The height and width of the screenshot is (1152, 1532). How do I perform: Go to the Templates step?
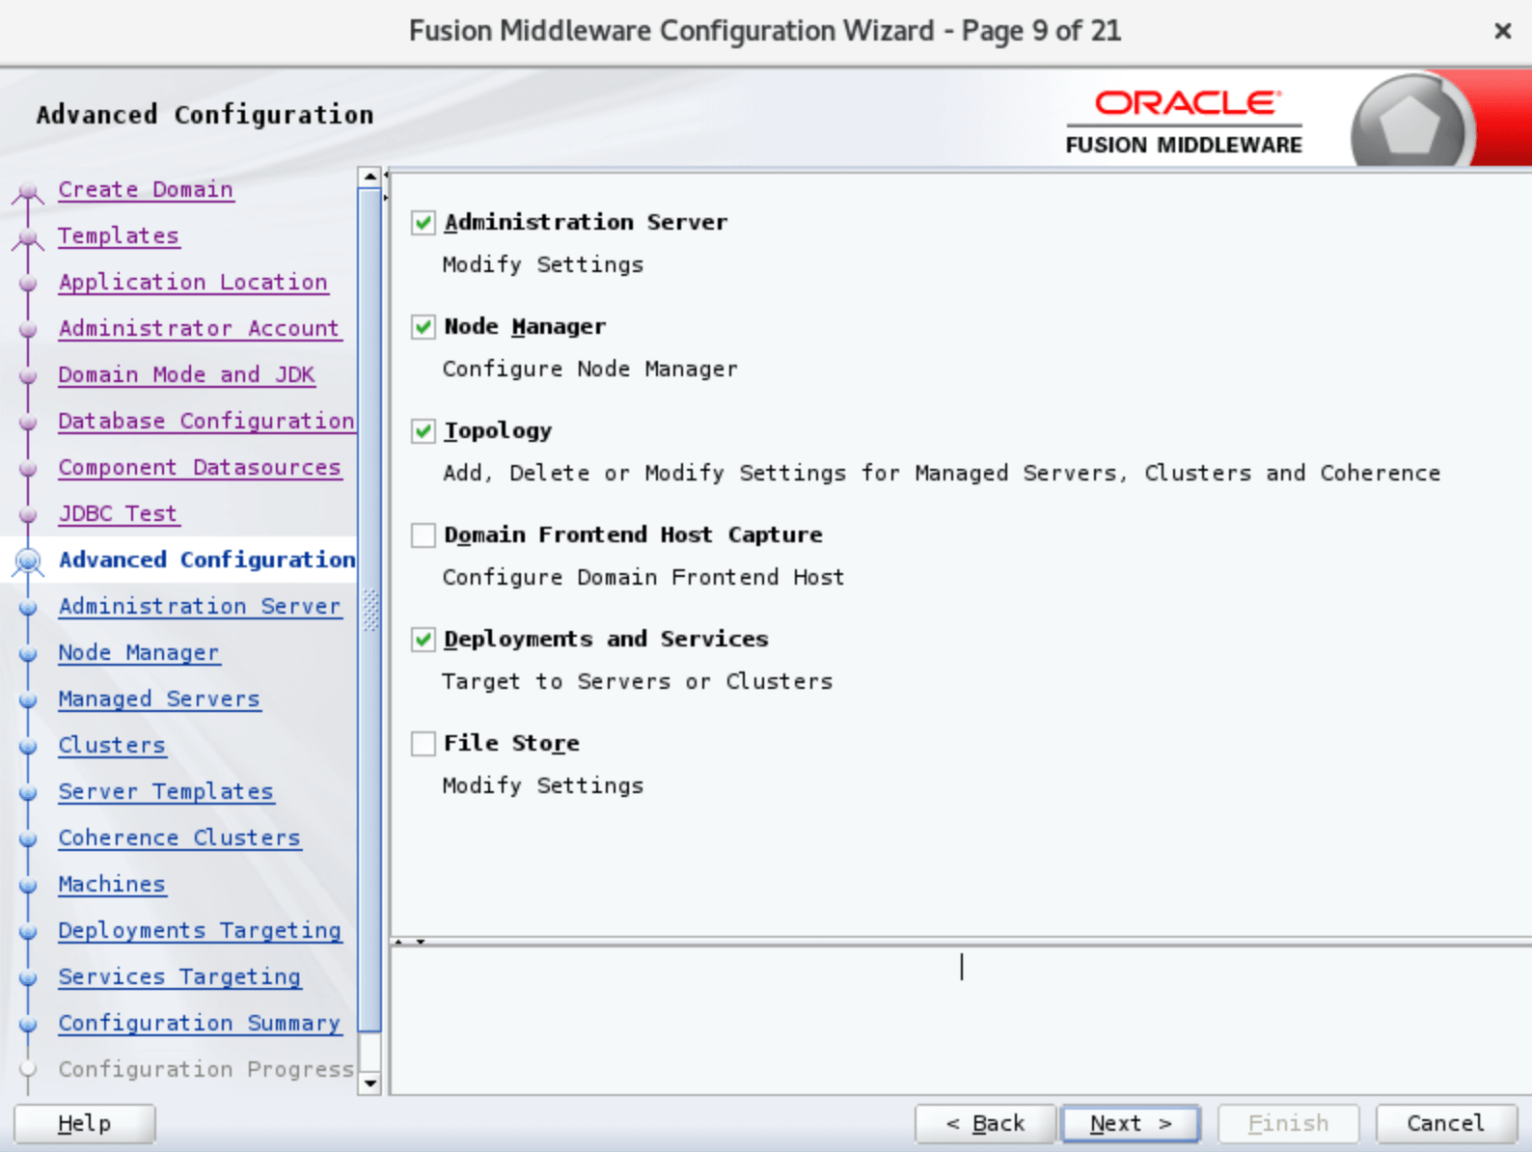tap(119, 235)
